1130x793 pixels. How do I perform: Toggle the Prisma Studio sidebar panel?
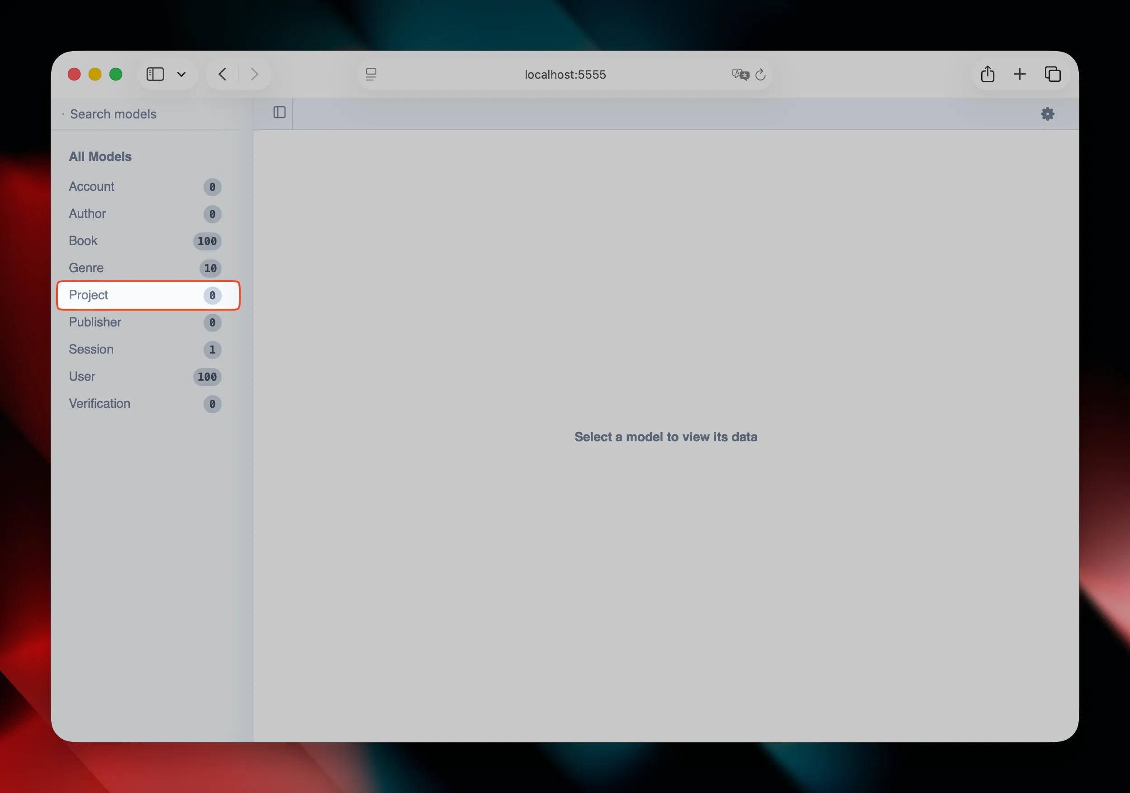[280, 113]
